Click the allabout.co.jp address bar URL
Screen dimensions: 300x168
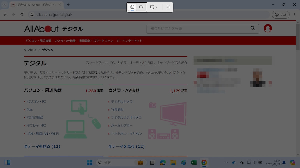click(x=54, y=15)
